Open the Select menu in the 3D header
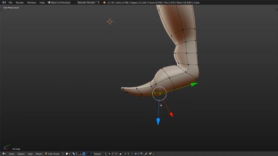 tap(21, 154)
